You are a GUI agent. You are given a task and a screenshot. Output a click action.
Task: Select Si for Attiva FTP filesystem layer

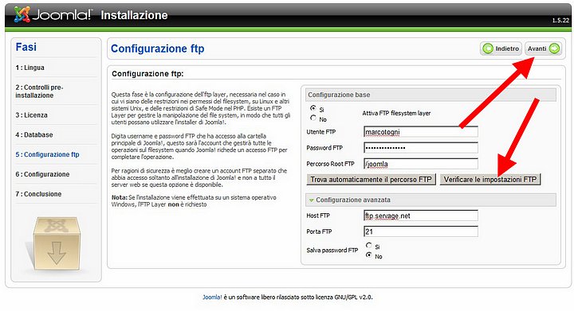[313, 108]
